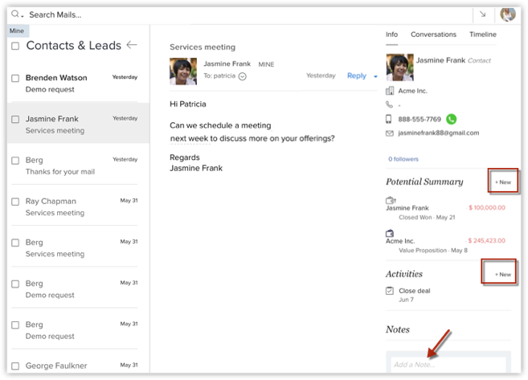Click + New in Potential Summary
Screen dimensions: 528x380
pos(502,182)
